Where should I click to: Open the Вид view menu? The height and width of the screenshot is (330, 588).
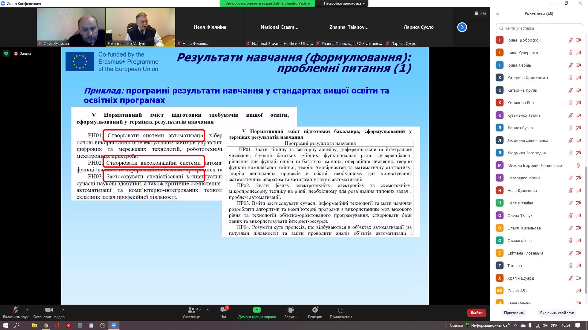point(480,13)
